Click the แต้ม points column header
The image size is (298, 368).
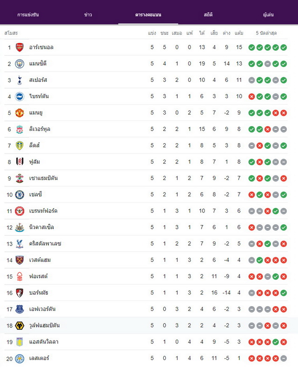click(x=239, y=33)
